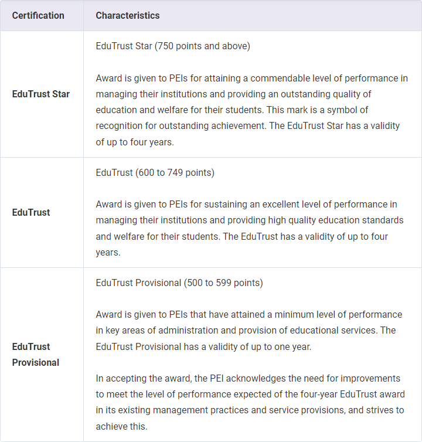
Task: Click the bold EduTrust Star row label
Action: coord(40,94)
